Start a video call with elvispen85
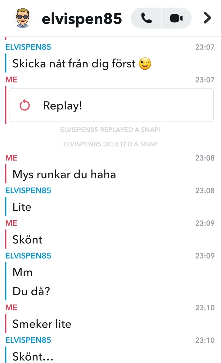This screenshot has width=221, height=363. pos(177,18)
